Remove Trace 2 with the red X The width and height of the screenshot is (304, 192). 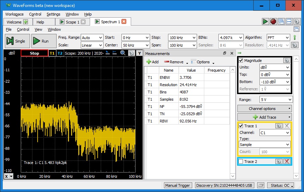point(286,162)
